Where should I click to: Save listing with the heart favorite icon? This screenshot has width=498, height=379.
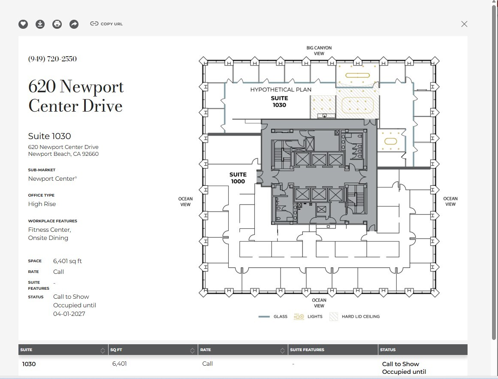click(x=23, y=24)
